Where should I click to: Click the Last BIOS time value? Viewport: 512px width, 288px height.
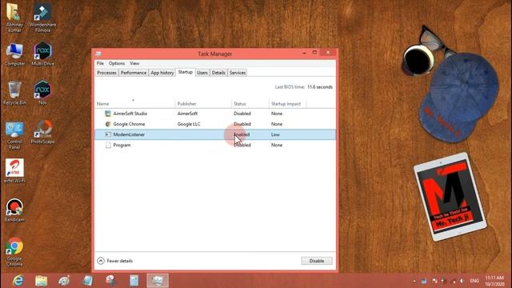pyautogui.click(x=320, y=87)
